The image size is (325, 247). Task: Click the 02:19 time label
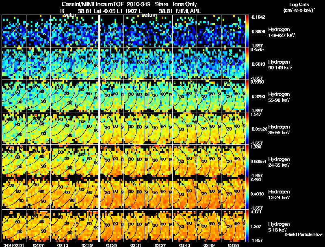tap(87, 245)
